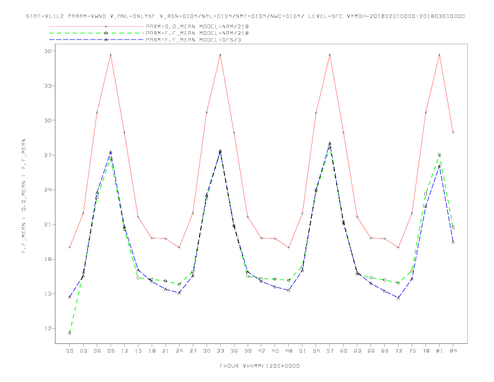Click x-axis tick label 39
The image size is (494, 382).
click(248, 351)
